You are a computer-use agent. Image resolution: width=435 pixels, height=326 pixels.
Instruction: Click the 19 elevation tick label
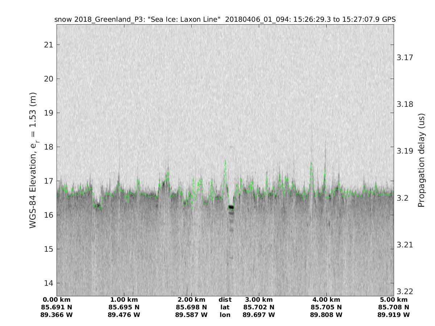[48, 113]
